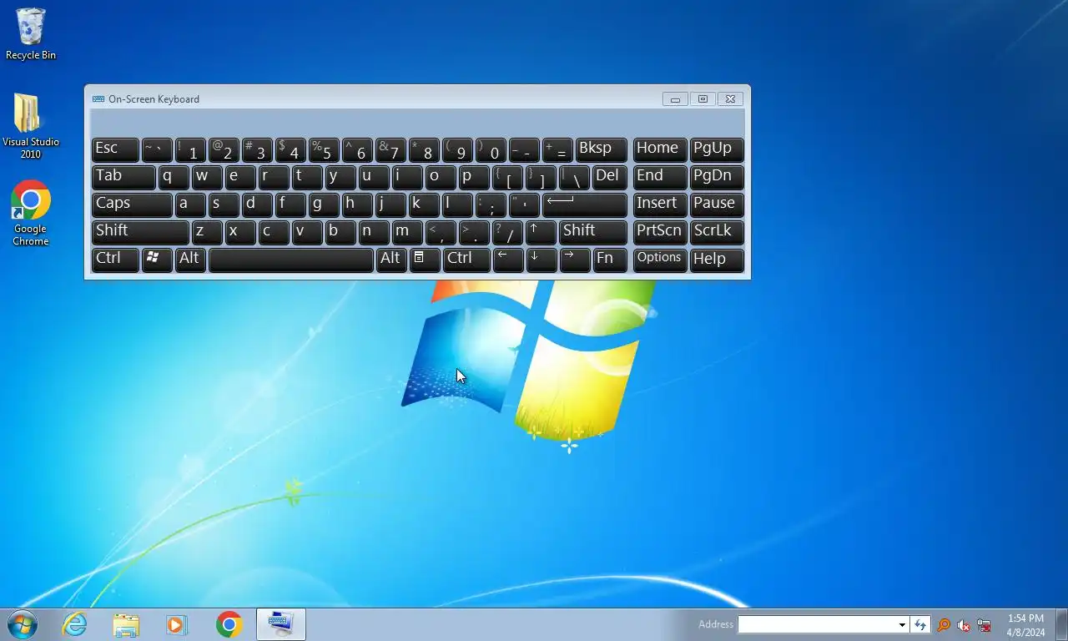Click the Insert key

click(660, 204)
